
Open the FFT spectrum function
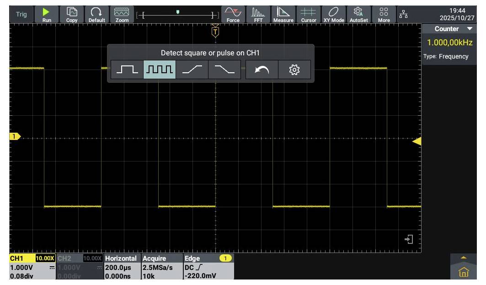click(259, 14)
